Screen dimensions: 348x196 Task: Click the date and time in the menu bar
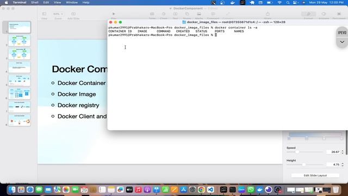coord(326,2)
